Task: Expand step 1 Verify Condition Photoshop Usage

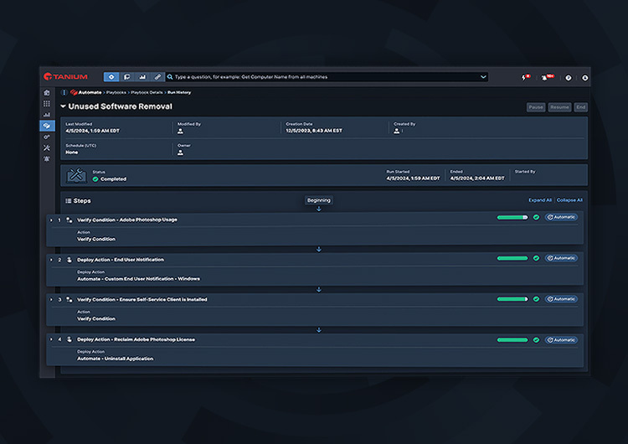Action: 51,220
